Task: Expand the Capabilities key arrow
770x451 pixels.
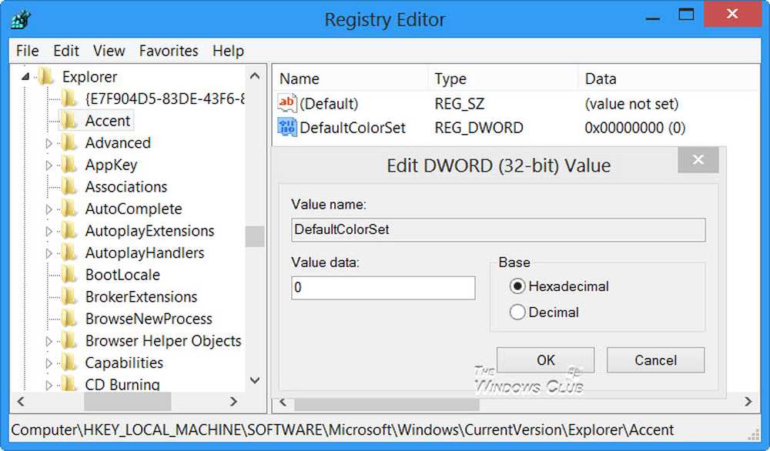Action: pyautogui.click(x=49, y=363)
